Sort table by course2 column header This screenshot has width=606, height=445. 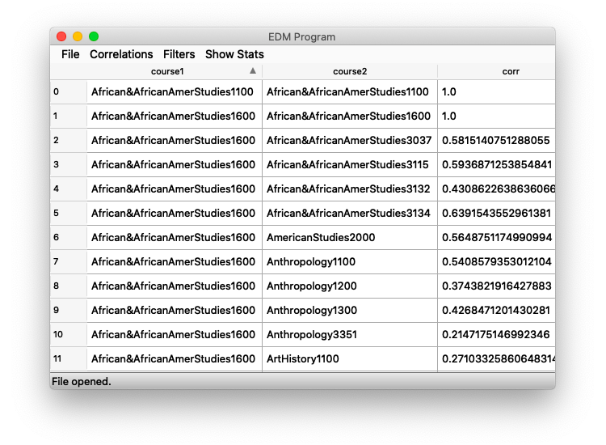click(349, 71)
